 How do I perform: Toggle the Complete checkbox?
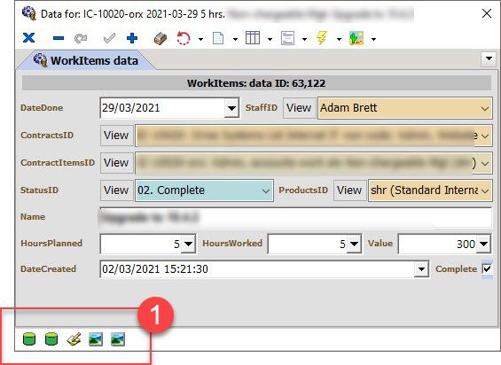pos(487,269)
